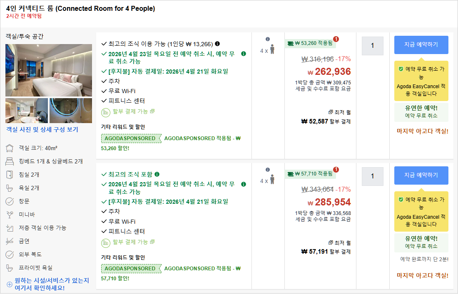This screenshot has width=458, height=294.
Task: Click red notification badge on ₩57,710 coupon
Action: tap(336, 169)
